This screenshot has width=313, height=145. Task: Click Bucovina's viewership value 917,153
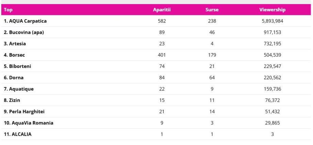(x=272, y=32)
